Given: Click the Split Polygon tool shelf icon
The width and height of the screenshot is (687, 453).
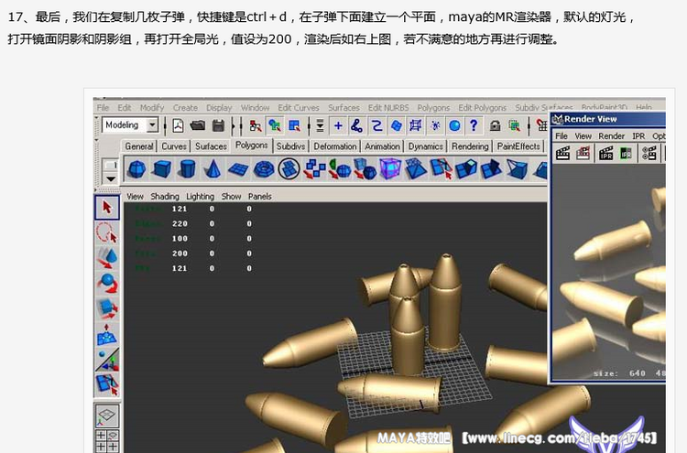Looking at the screenshot, I should click(441, 169).
